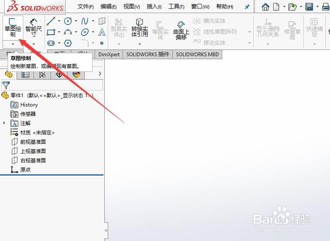330x241 pixels.
Task: Click Repair Sketch (修复草图) tool
Action: coord(292,30)
